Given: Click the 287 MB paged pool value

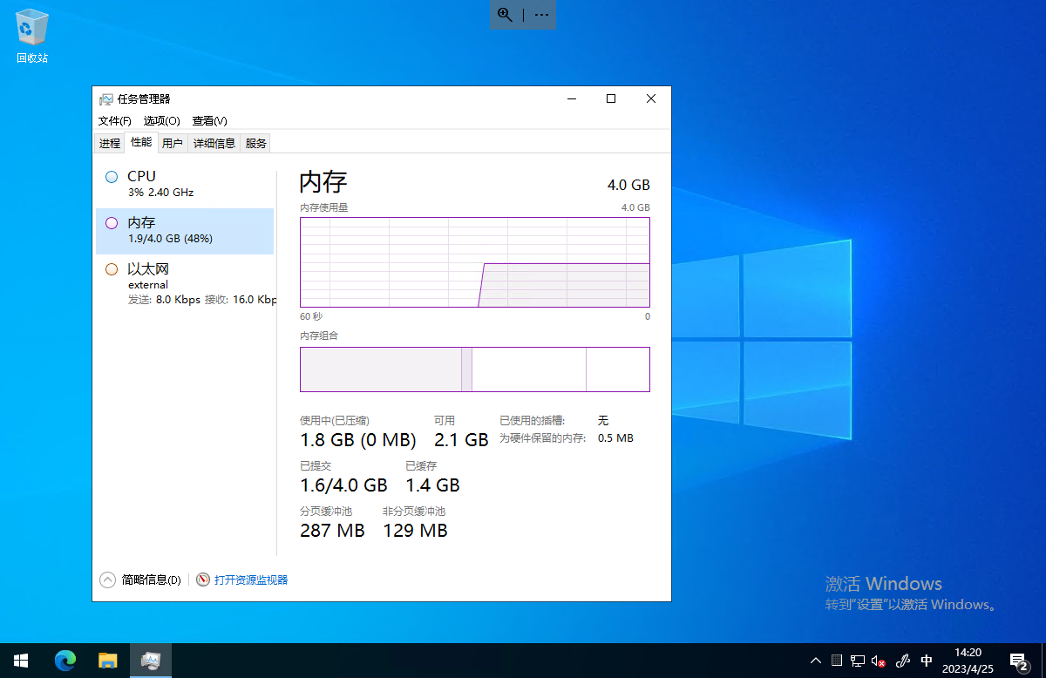Looking at the screenshot, I should pos(332,531).
